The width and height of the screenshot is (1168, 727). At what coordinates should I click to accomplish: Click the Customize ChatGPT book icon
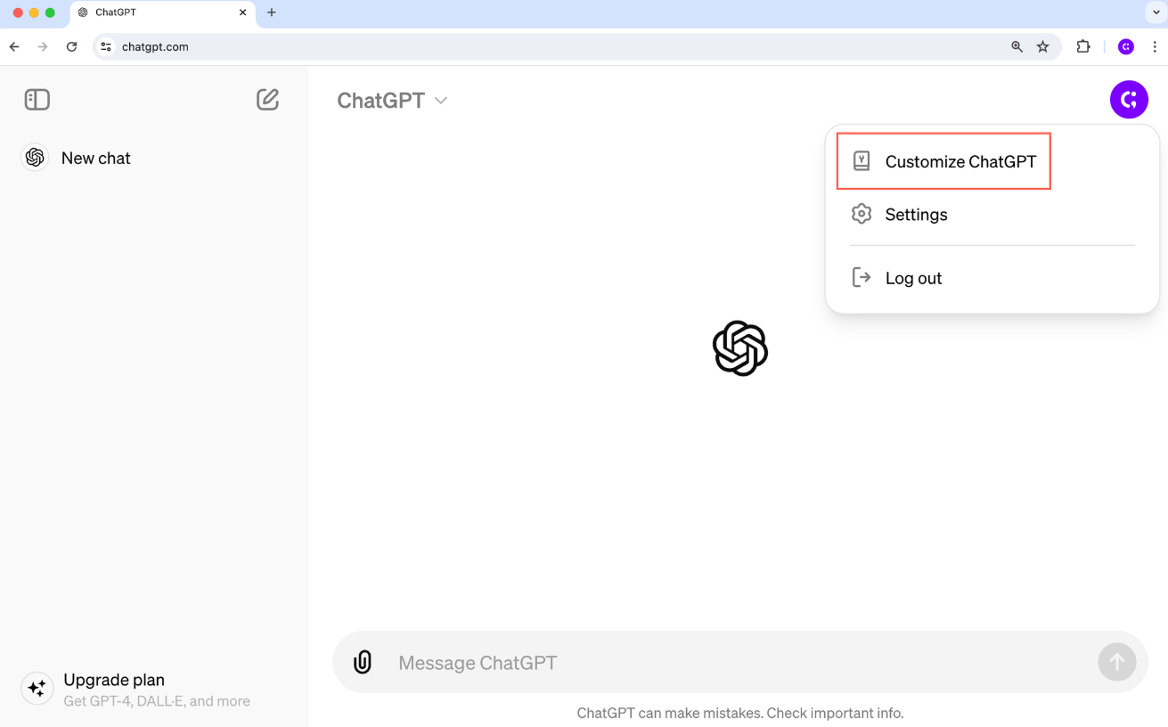pyautogui.click(x=862, y=161)
